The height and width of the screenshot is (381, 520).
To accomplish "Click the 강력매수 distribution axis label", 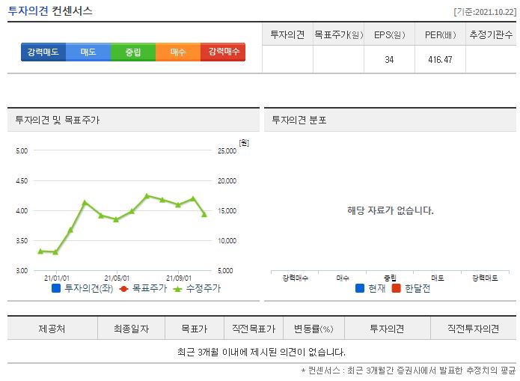I will 295,278.
